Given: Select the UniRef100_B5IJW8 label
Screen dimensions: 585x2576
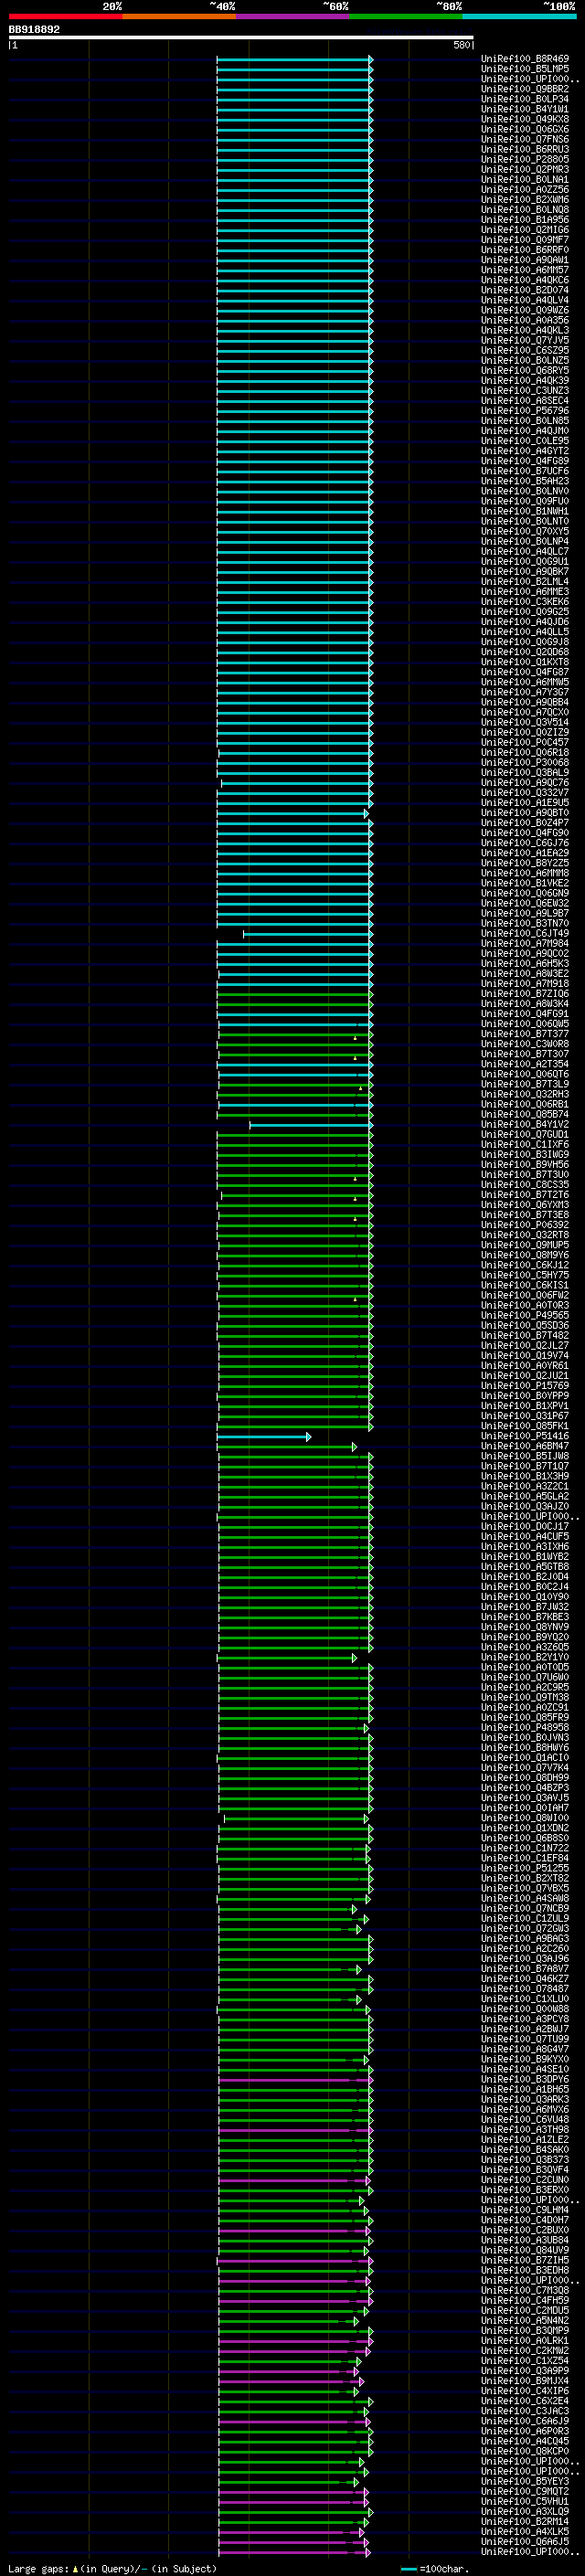Looking at the screenshot, I should click(x=525, y=1456).
